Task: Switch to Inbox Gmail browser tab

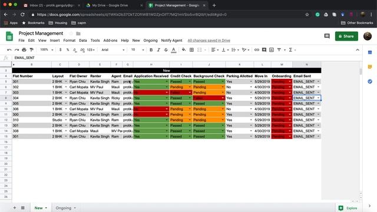Action: (x=52, y=5)
